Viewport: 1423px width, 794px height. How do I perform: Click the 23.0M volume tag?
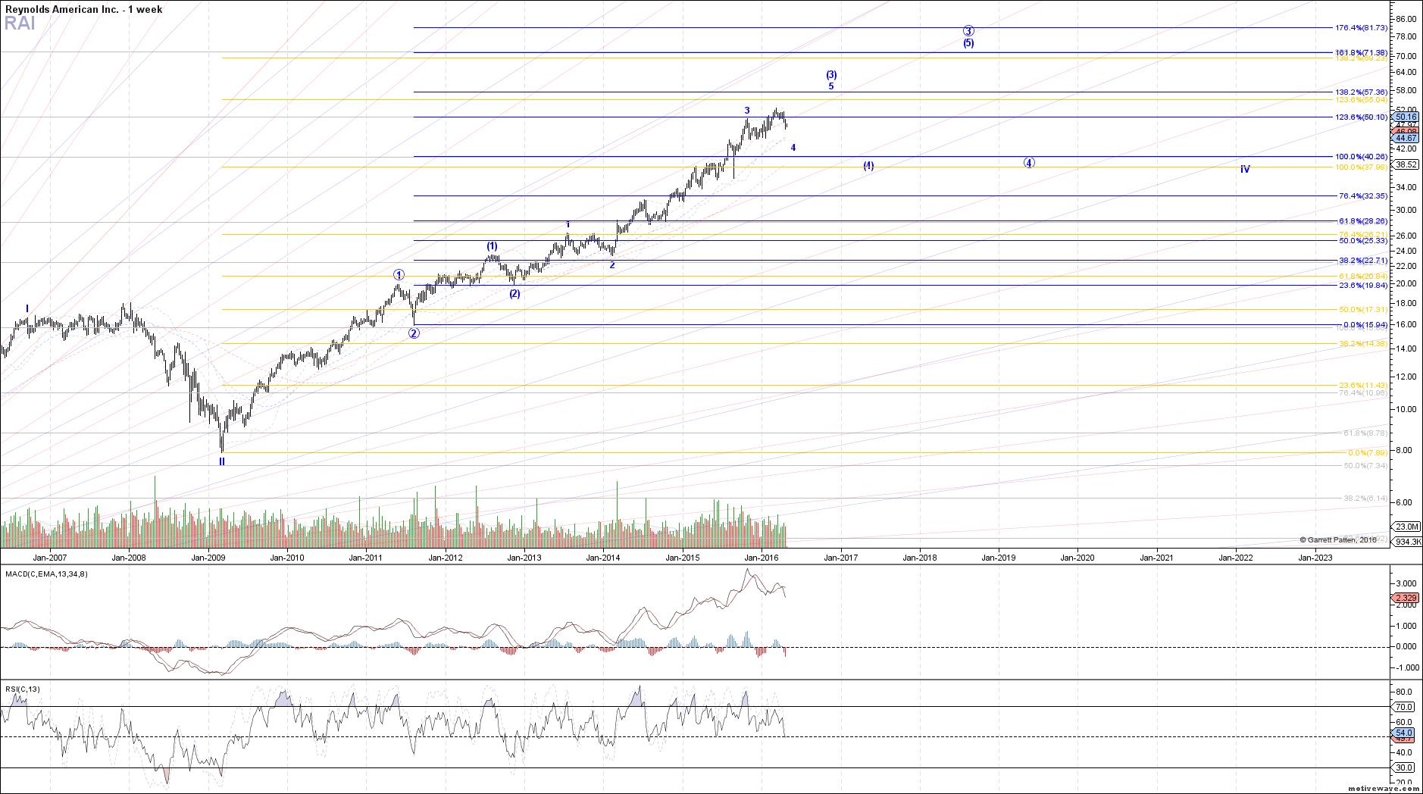[1407, 527]
